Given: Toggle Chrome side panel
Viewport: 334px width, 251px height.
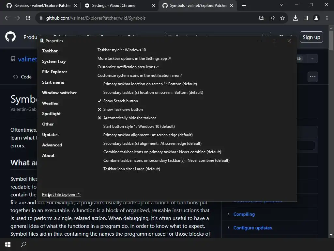Looking at the screenshot, I should pos(306,18).
